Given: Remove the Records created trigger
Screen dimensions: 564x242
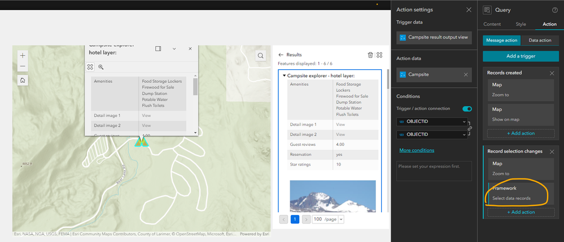Looking at the screenshot, I should (x=552, y=73).
